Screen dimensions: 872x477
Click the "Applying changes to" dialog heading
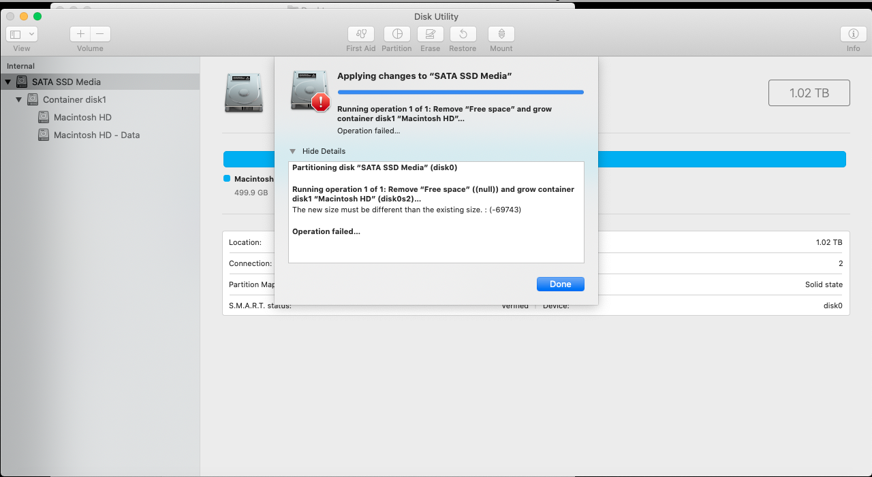(x=424, y=76)
